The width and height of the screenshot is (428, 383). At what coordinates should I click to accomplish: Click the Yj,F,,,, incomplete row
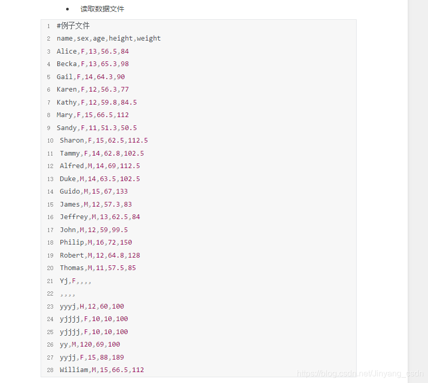click(x=75, y=280)
